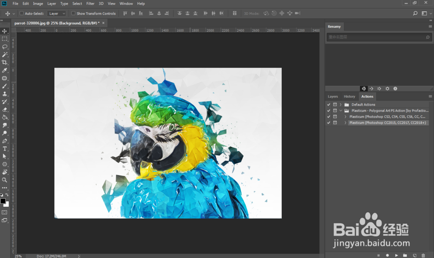
Task: Open the Image menu
Action: (38, 3)
